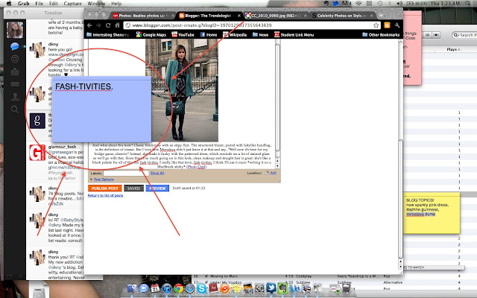Click the Photo Cred link in the post
Screen dimensions: 477x298
coord(196,167)
